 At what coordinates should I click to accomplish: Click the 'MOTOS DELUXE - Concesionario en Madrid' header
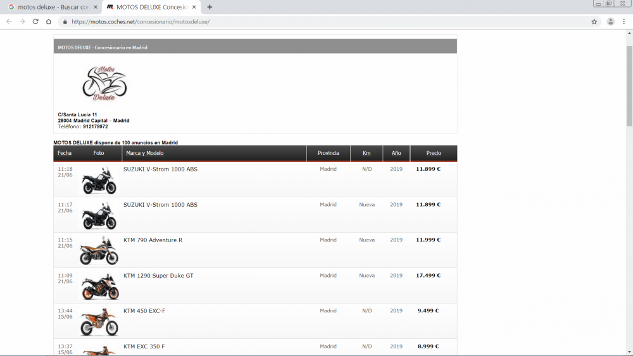pos(102,47)
